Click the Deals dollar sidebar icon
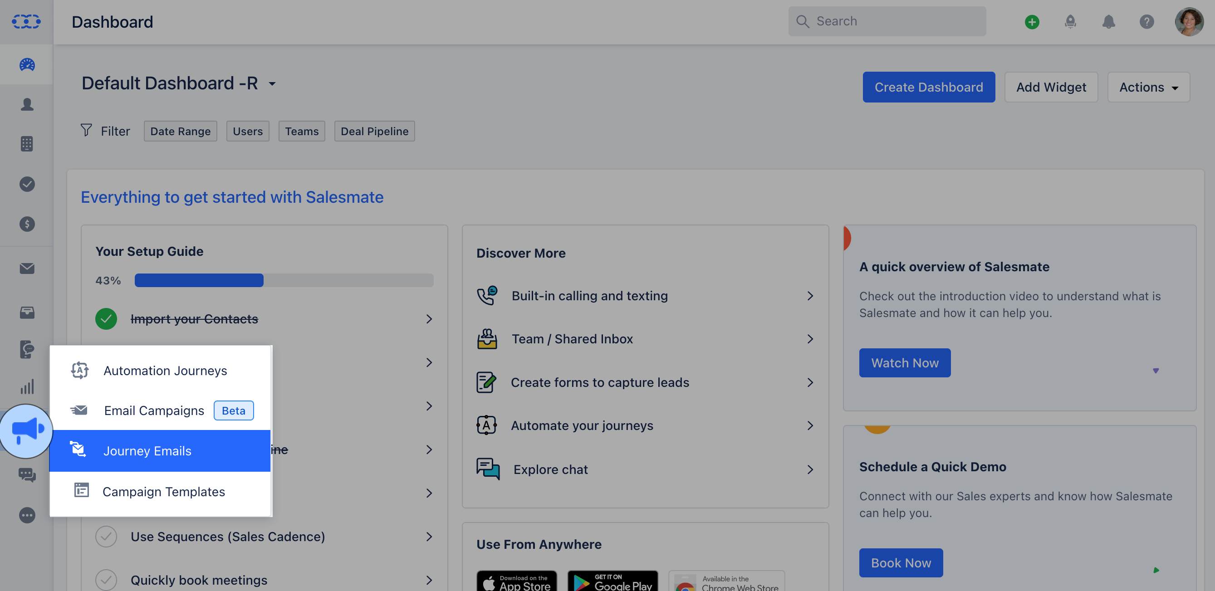Image resolution: width=1215 pixels, height=591 pixels. [27, 224]
